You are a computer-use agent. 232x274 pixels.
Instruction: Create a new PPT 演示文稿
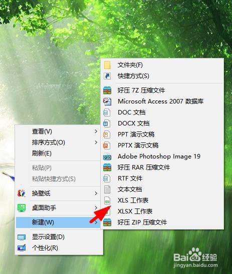162,134
